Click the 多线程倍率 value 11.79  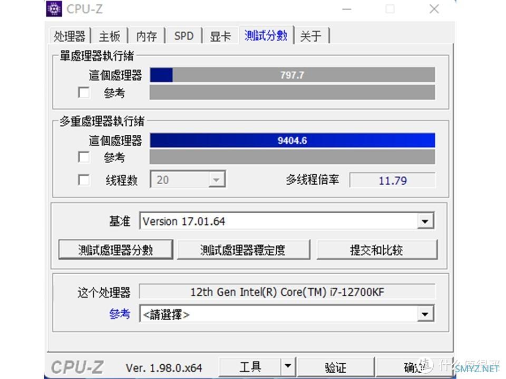(392, 180)
